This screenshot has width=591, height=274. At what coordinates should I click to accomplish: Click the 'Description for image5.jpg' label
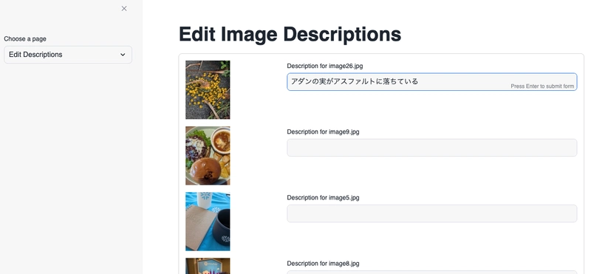point(323,198)
